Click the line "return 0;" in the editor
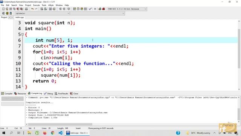241x136 pixels. tap(44, 81)
